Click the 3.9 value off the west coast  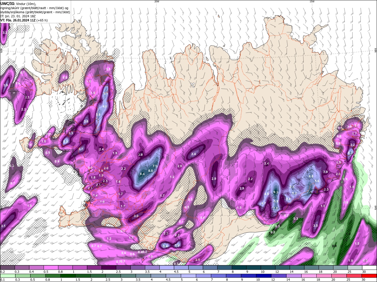6,85
